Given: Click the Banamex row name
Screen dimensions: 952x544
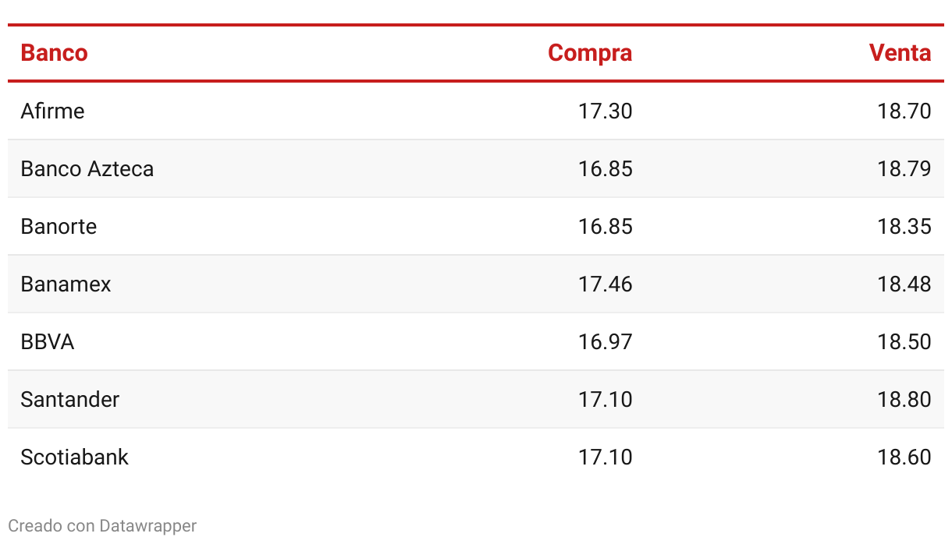Looking at the screenshot, I should pyautogui.click(x=66, y=284).
